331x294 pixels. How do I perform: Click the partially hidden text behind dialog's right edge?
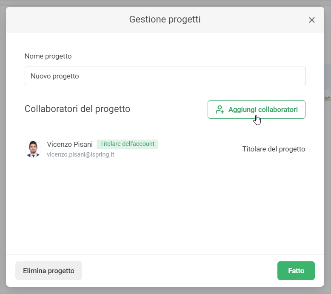click(x=327, y=98)
